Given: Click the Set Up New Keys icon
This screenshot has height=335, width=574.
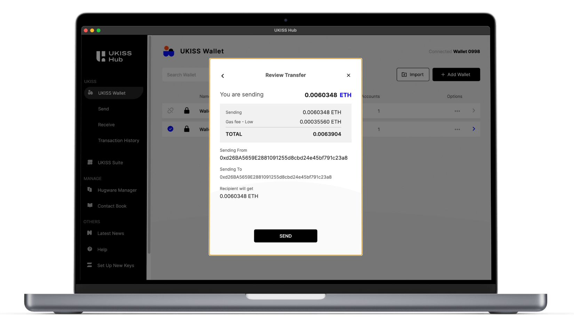Looking at the screenshot, I should pyautogui.click(x=89, y=265).
